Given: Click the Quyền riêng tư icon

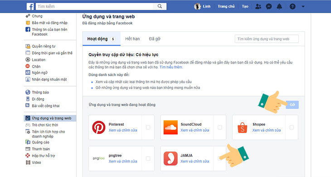Looking at the screenshot, I should (x=28, y=46).
